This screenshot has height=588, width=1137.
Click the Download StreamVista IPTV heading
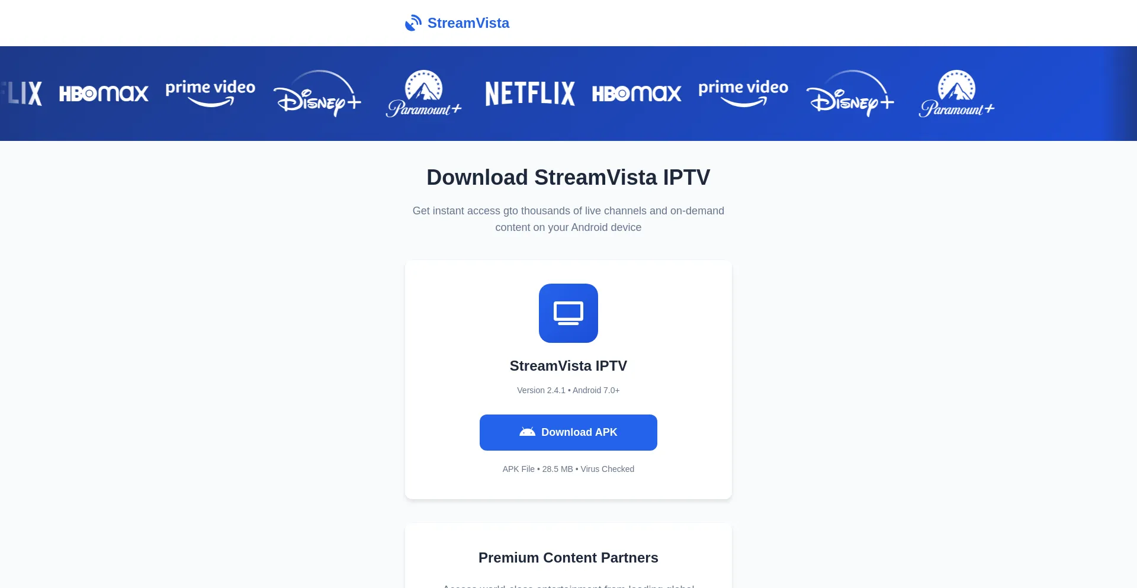click(x=568, y=178)
